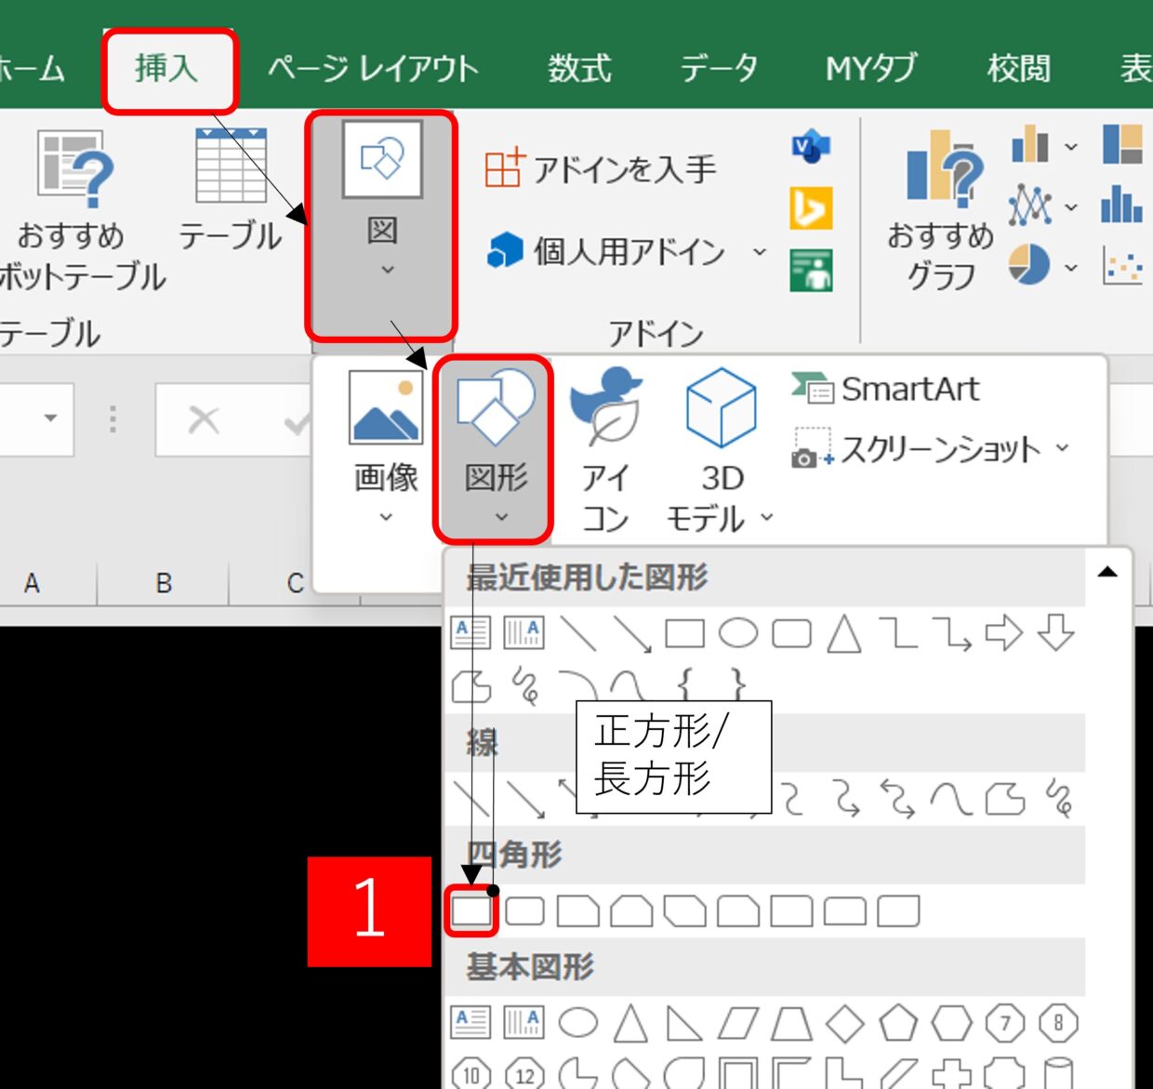Click おすすめグラフ button
1153x1089 pixels.
[941, 210]
